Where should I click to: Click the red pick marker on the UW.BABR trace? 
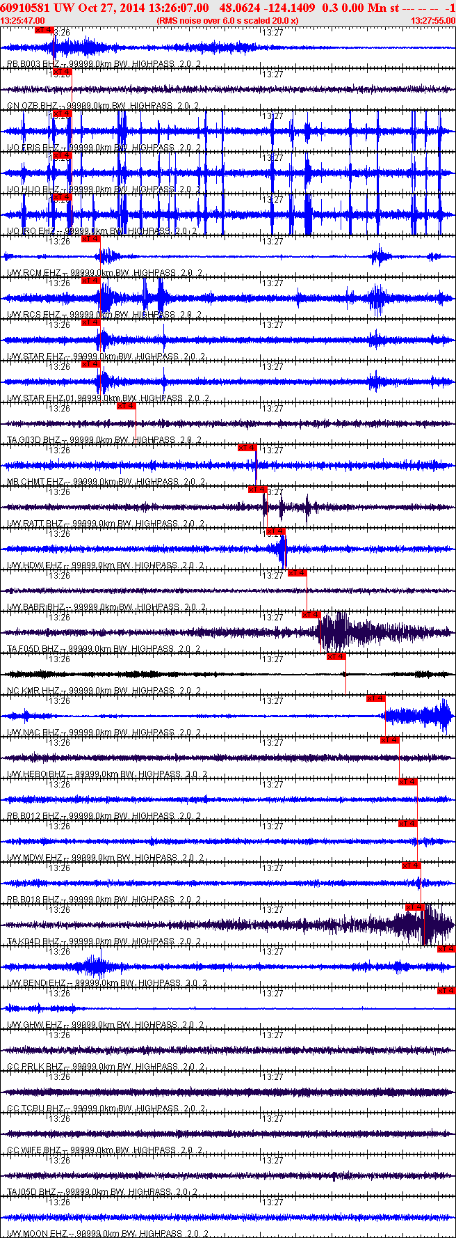click(297, 573)
